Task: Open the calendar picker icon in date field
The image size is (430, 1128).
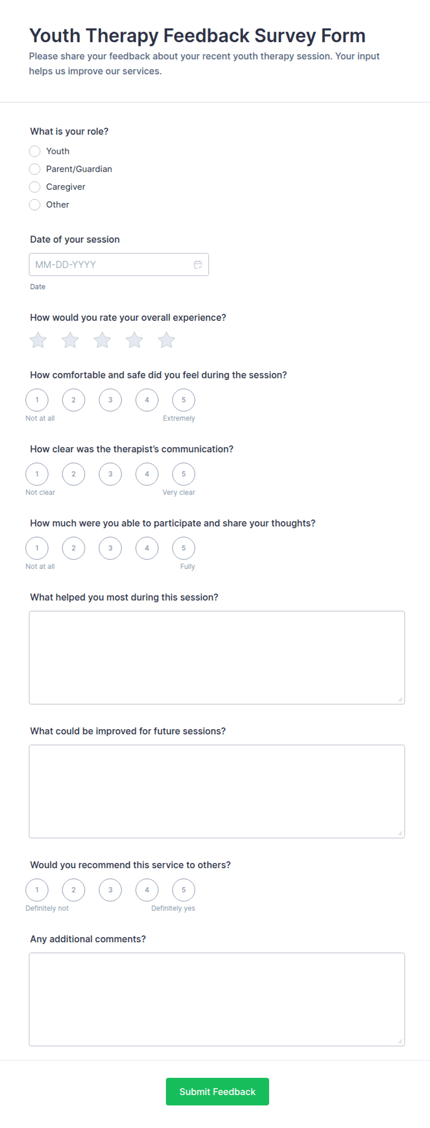Action: point(198,265)
